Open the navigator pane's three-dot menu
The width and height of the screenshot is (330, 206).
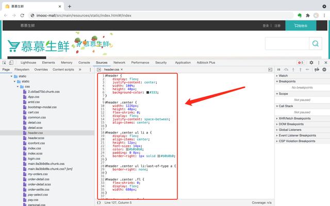pos(90,70)
